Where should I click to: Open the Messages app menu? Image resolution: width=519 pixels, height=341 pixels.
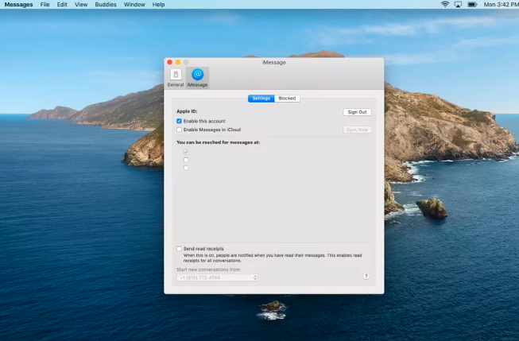[x=18, y=5]
